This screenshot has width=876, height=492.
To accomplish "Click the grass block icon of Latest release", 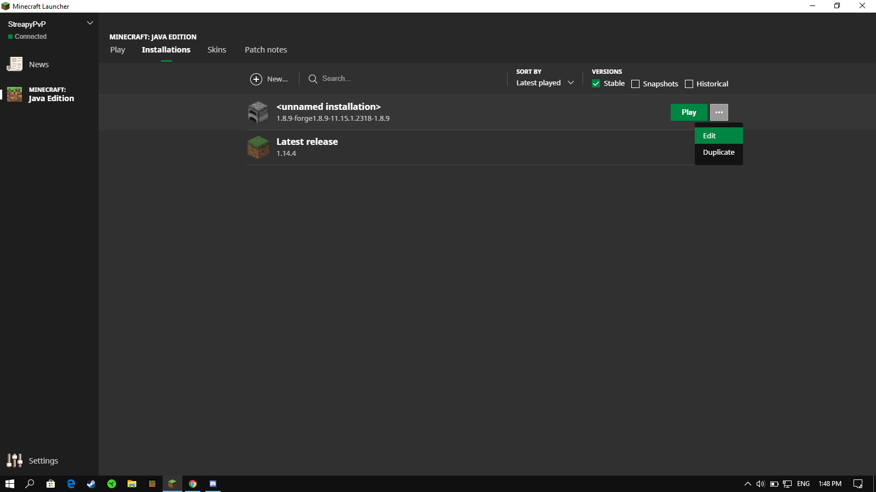I will 258,148.
